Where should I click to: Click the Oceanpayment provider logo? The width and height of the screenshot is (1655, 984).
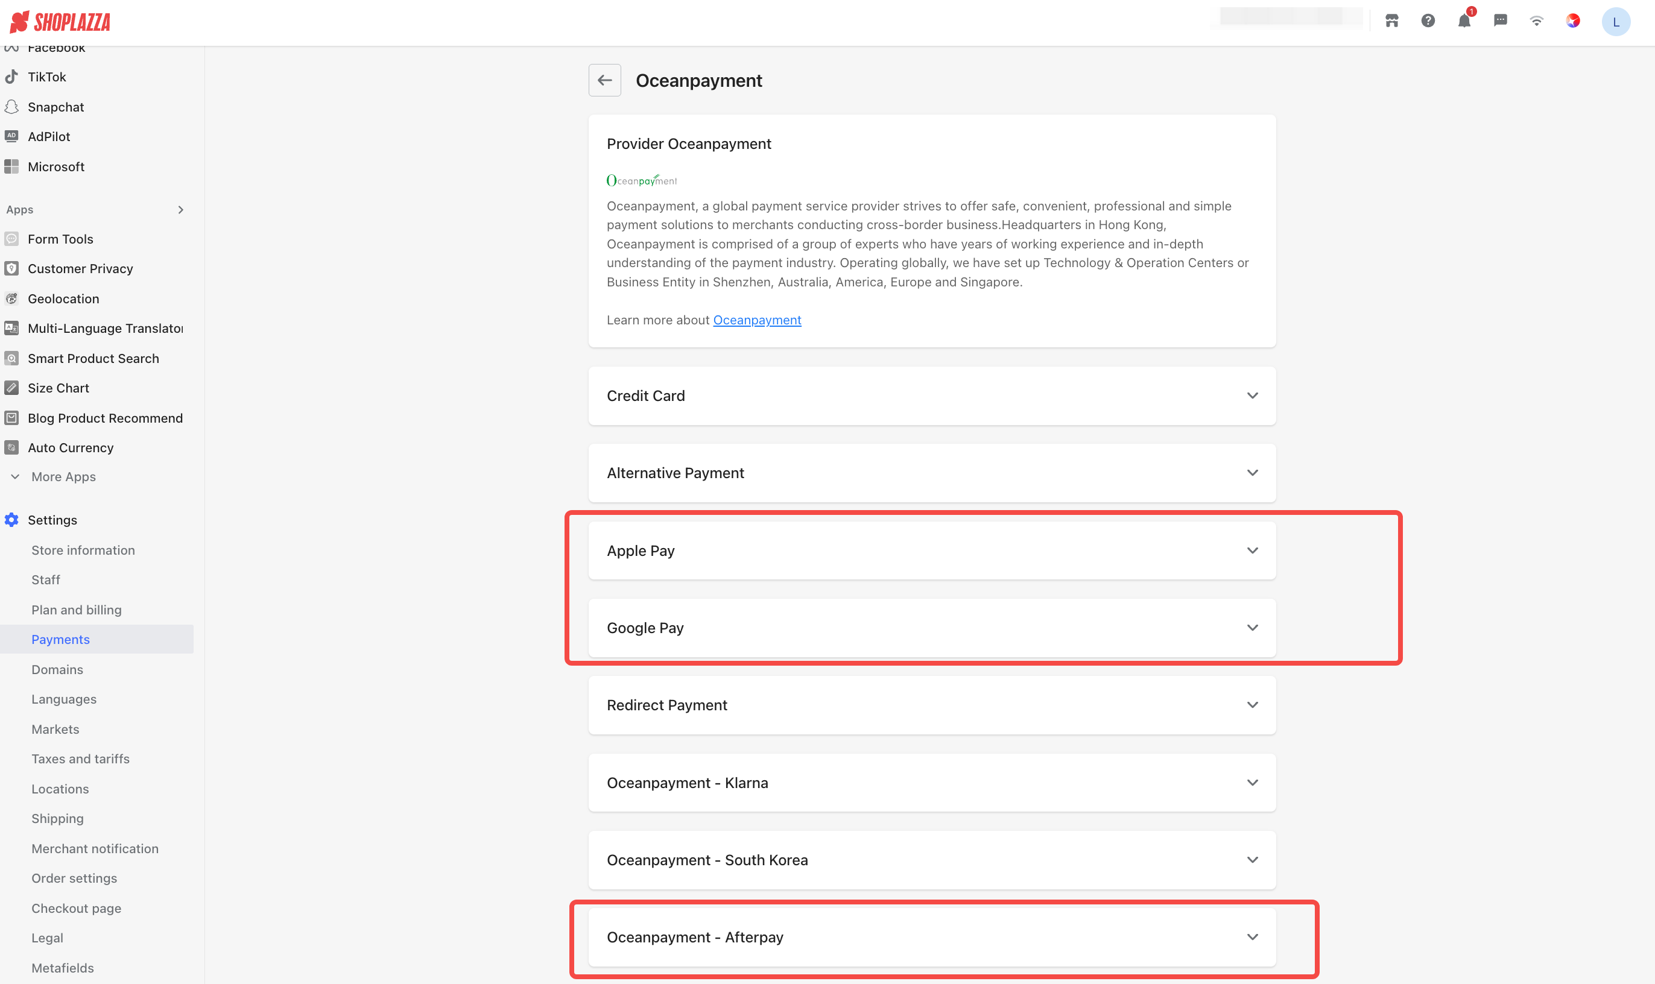[642, 180]
